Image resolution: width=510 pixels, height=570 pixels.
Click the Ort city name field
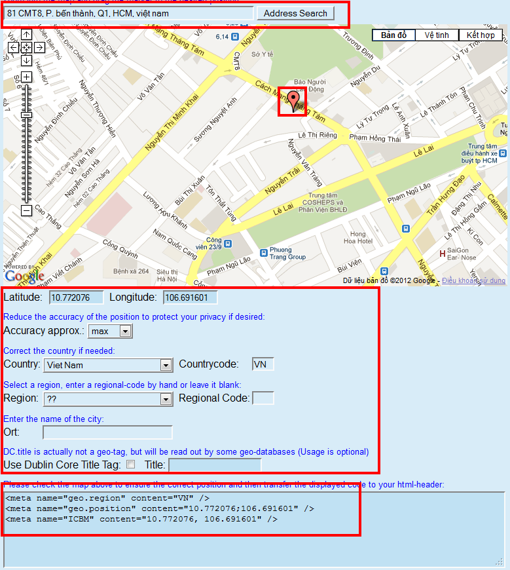(107, 432)
